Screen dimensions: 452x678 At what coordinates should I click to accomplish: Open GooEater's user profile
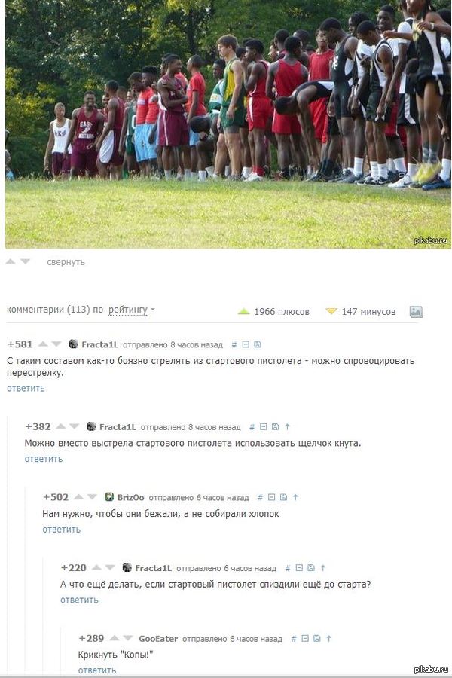click(158, 639)
